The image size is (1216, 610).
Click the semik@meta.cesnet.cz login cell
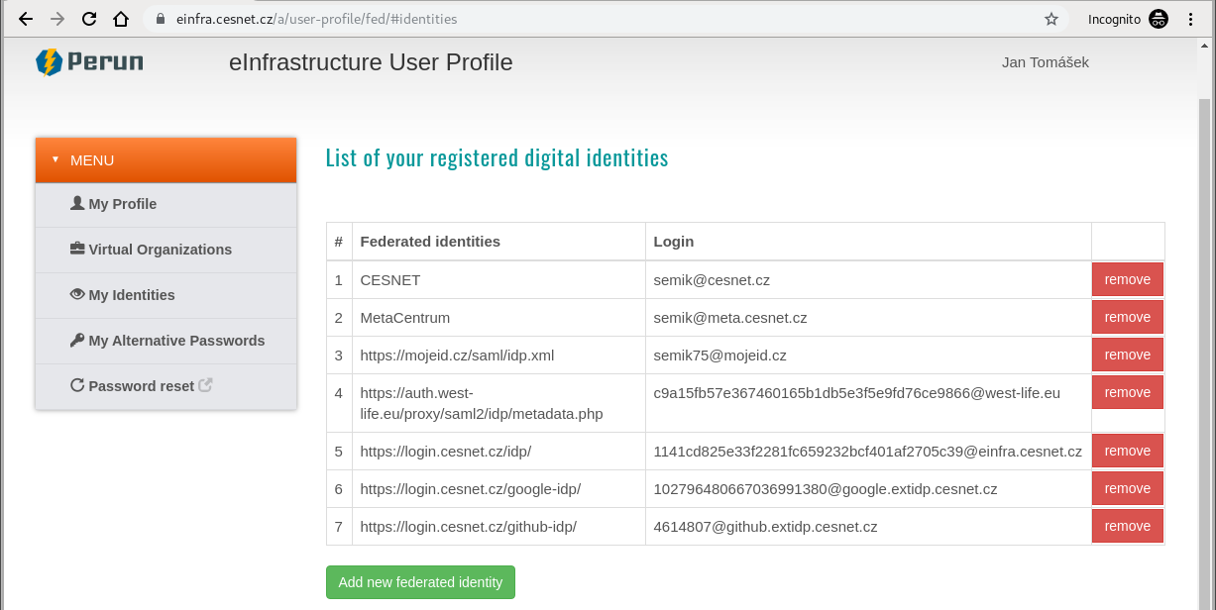pyautogui.click(x=868, y=318)
